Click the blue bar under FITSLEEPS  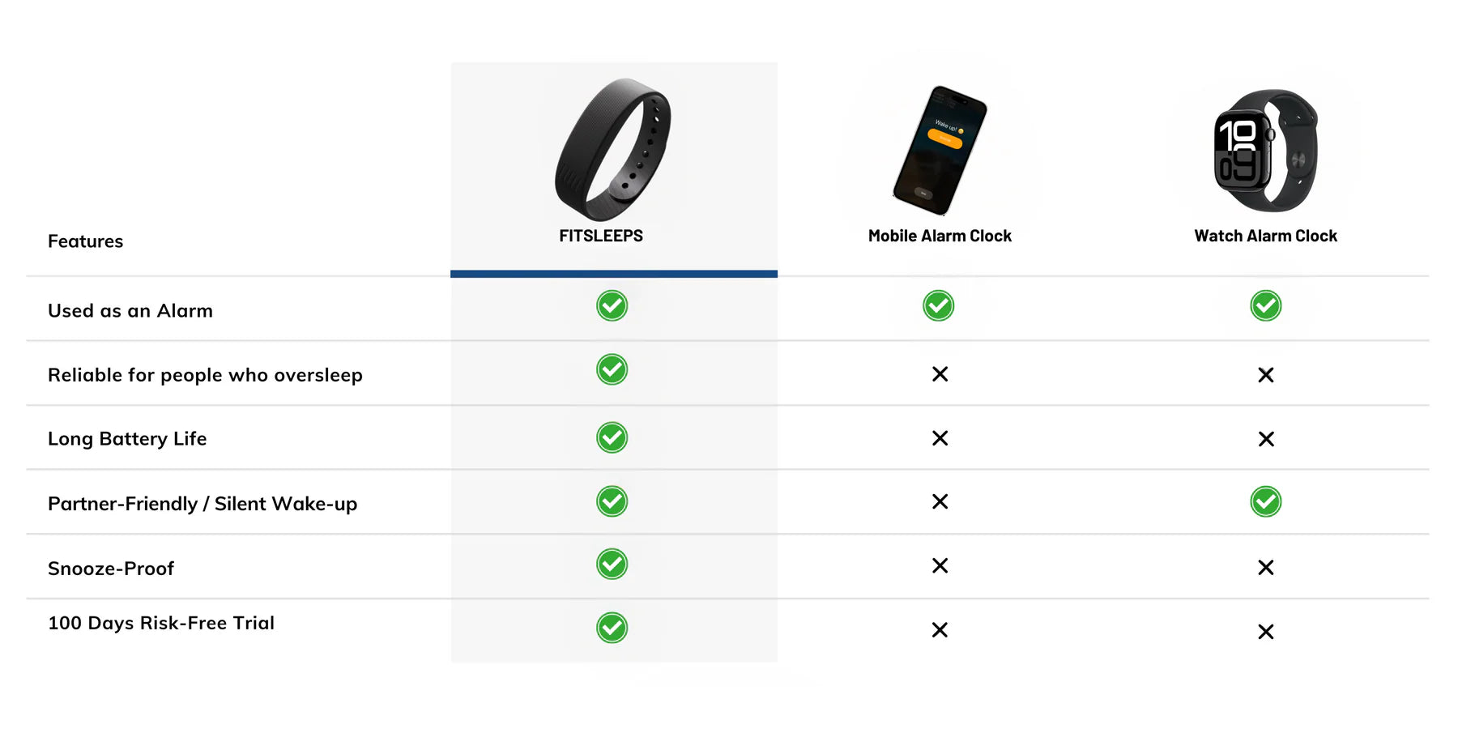[x=613, y=274]
